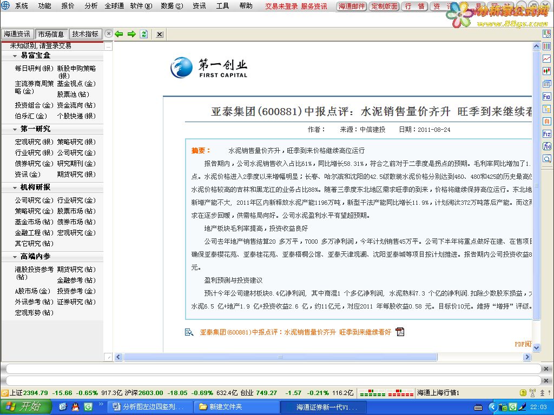Click the F12 icon in right sidebar
Viewport: 554px width, 415px height.
tap(546, 134)
